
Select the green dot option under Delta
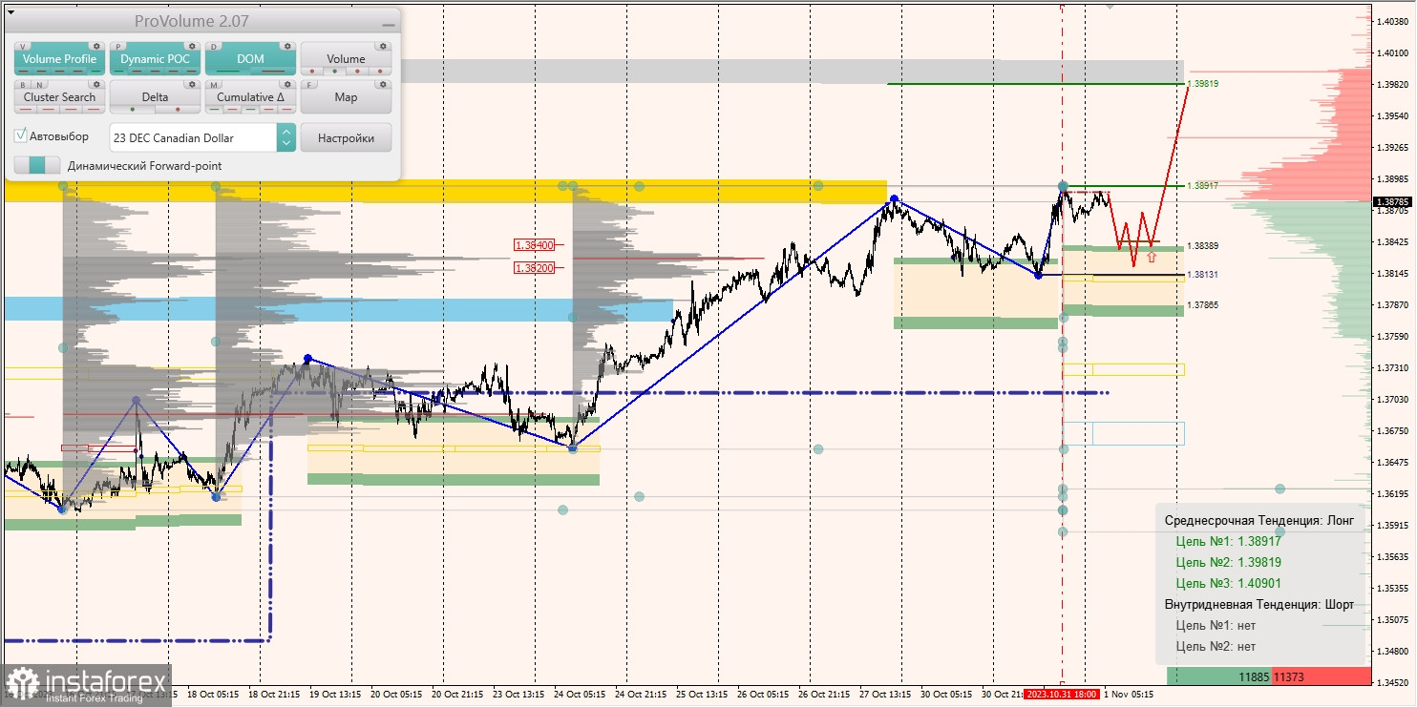tap(133, 110)
